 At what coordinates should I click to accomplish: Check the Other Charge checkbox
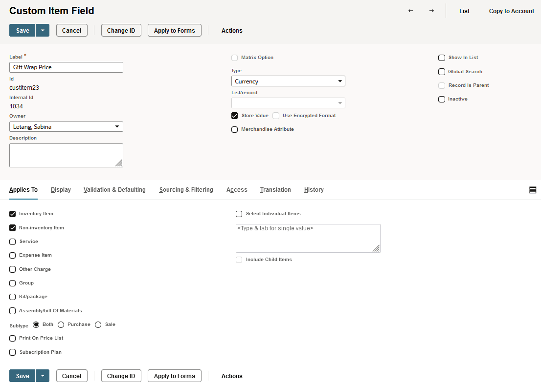12,269
